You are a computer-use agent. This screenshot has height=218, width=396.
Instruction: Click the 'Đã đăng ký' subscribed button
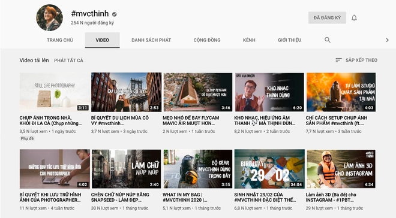(x=327, y=17)
